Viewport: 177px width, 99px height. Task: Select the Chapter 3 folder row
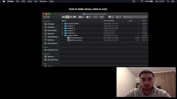[x=105, y=31]
